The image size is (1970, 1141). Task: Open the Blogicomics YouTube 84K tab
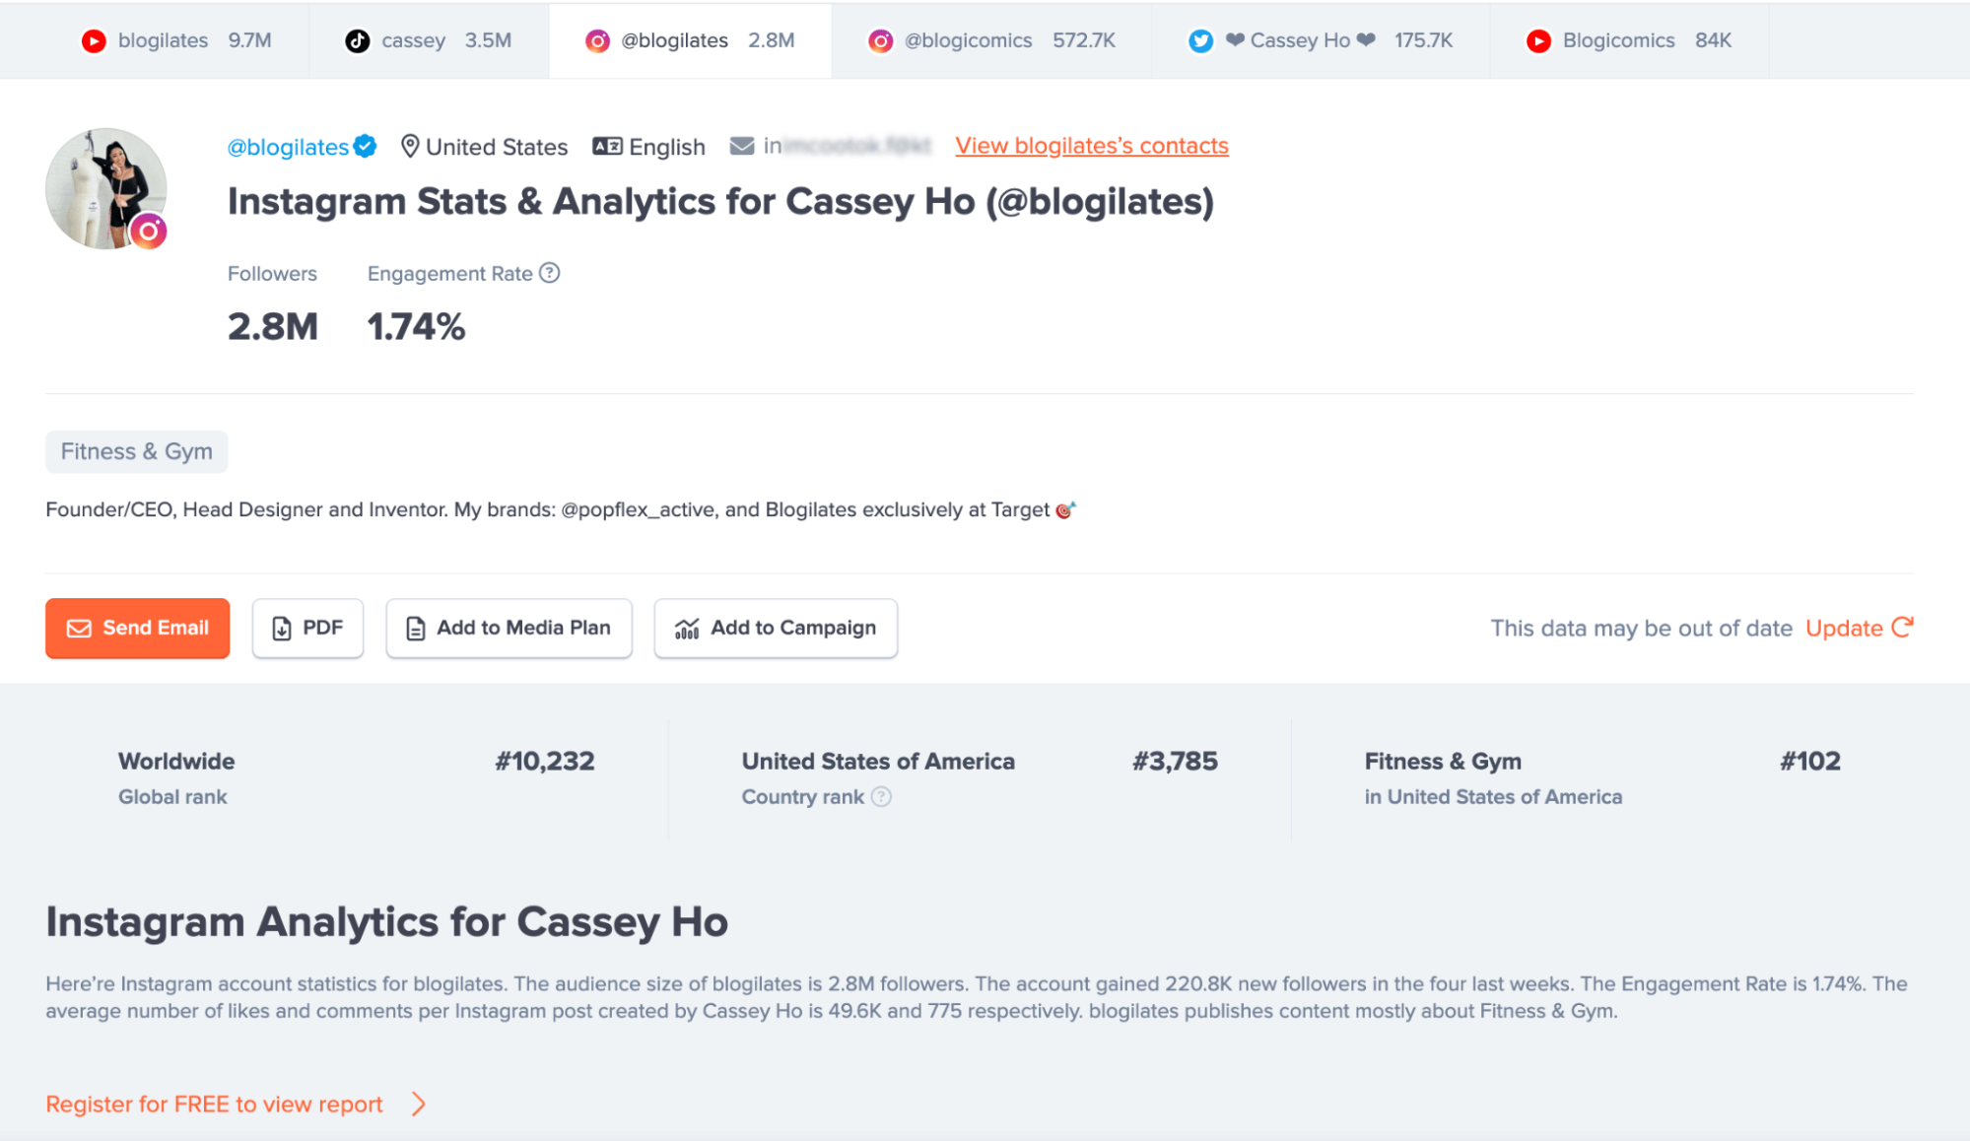(1628, 40)
